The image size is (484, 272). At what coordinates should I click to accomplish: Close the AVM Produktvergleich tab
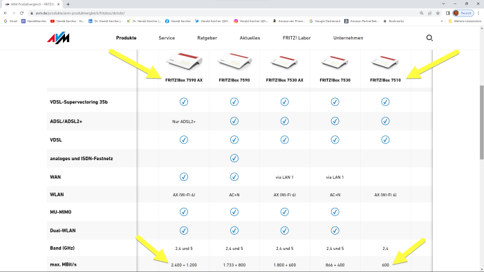[x=58, y=4]
